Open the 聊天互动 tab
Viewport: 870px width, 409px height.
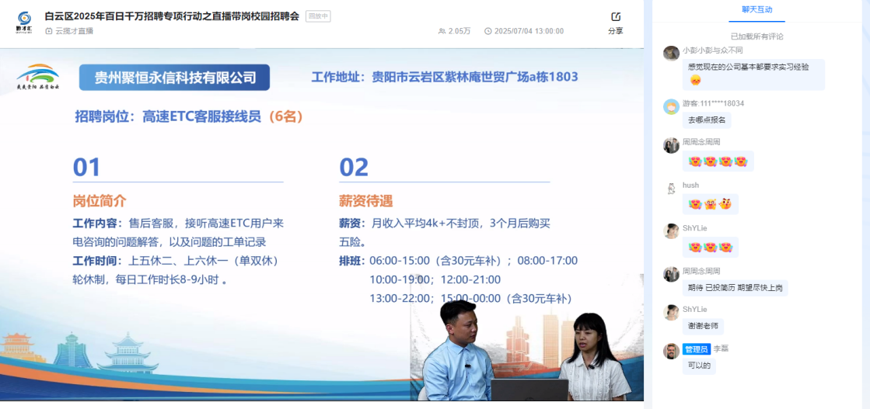point(756,9)
